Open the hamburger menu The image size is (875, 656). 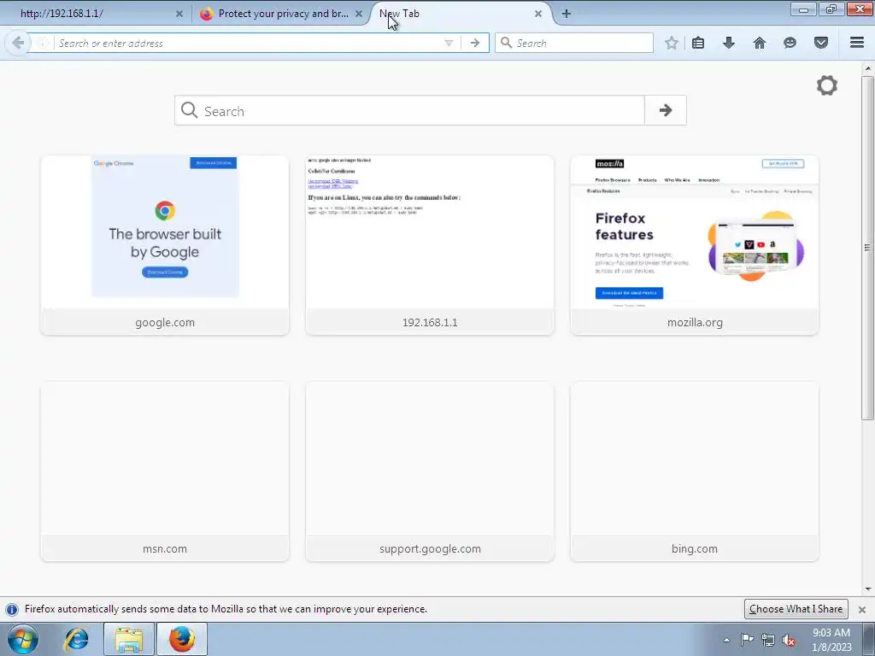(x=857, y=43)
